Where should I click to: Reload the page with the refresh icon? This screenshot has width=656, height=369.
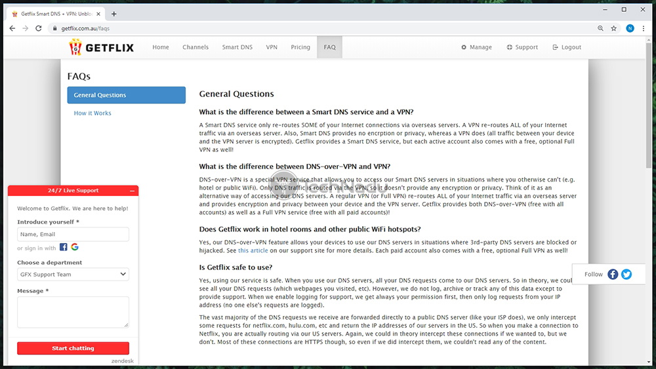pos(39,28)
